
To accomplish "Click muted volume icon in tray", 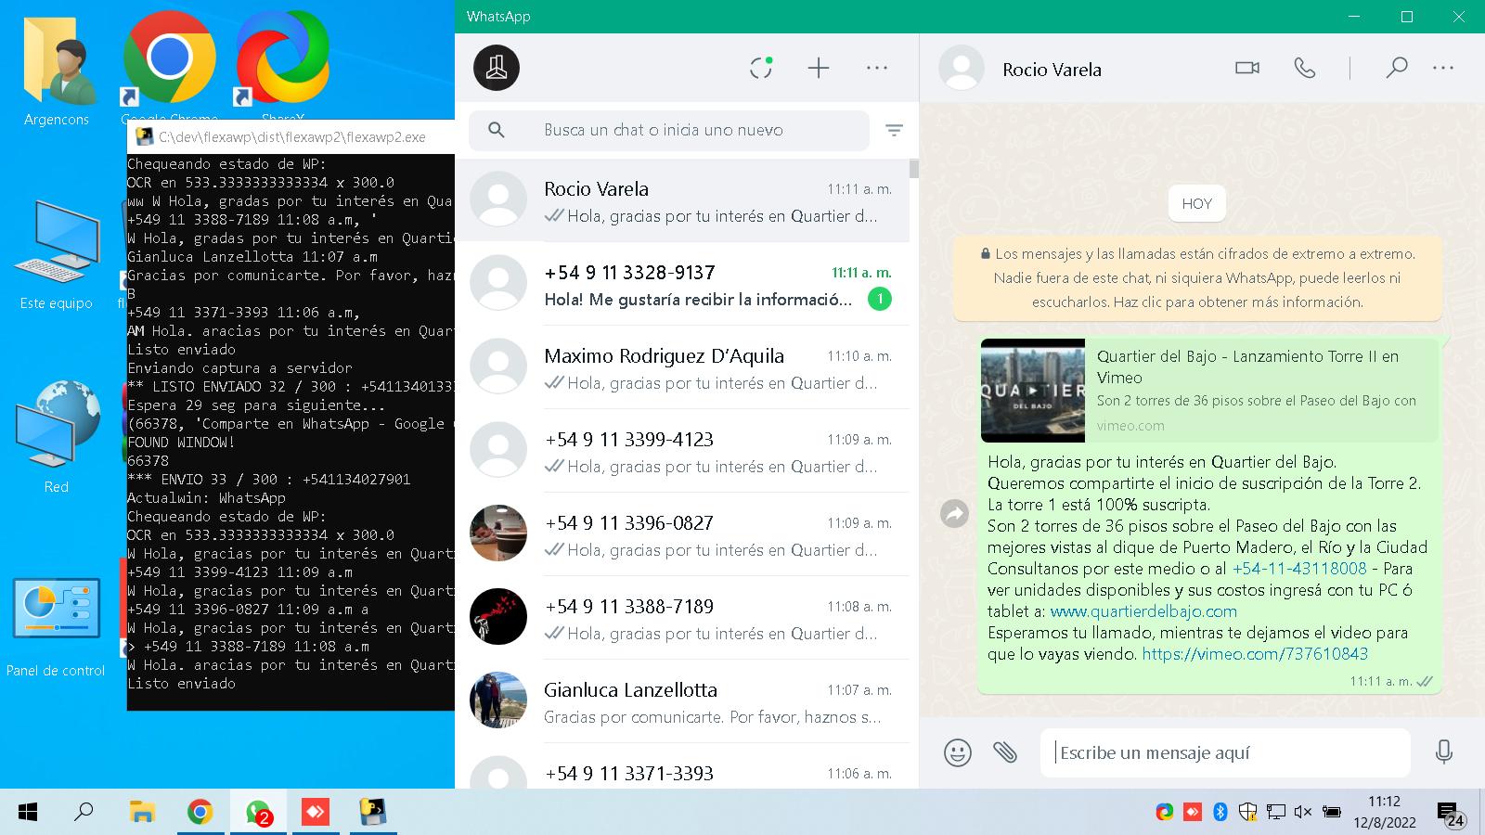I will click(1303, 812).
